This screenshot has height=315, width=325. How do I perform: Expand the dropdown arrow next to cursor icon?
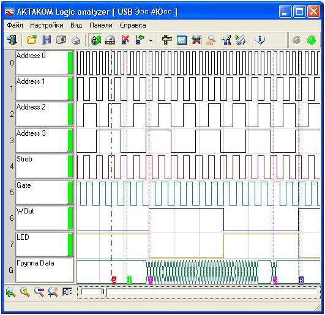coord(151,40)
